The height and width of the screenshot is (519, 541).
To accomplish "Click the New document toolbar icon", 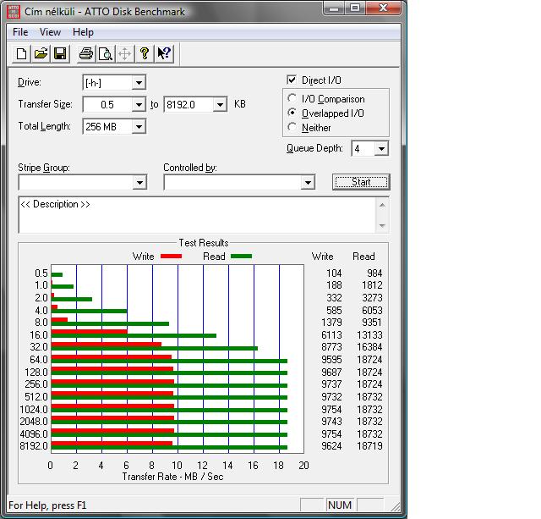I will click(21, 53).
